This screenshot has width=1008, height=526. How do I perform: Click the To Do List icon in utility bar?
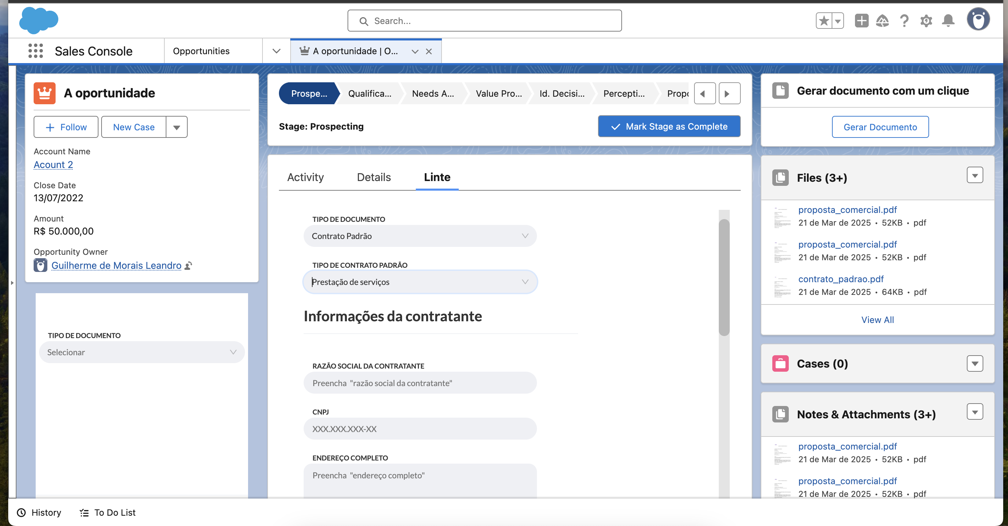(x=84, y=512)
